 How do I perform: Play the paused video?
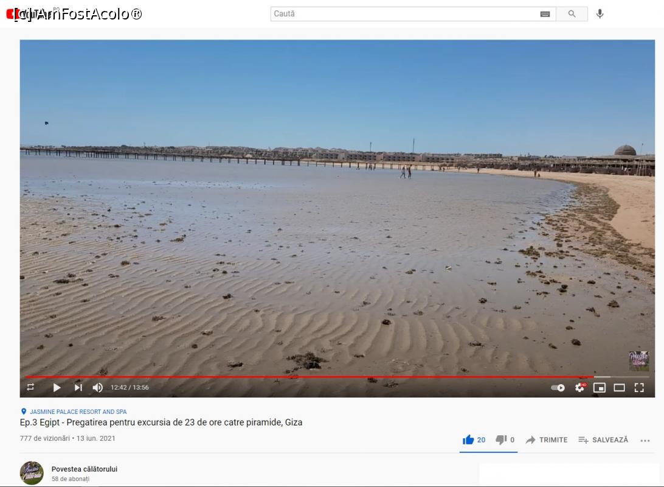[57, 387]
